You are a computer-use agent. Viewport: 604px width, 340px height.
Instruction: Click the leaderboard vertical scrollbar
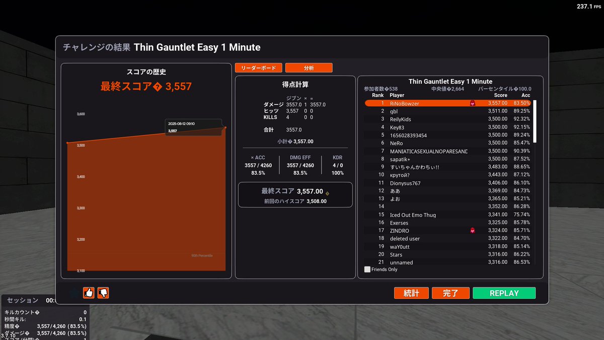[535, 121]
